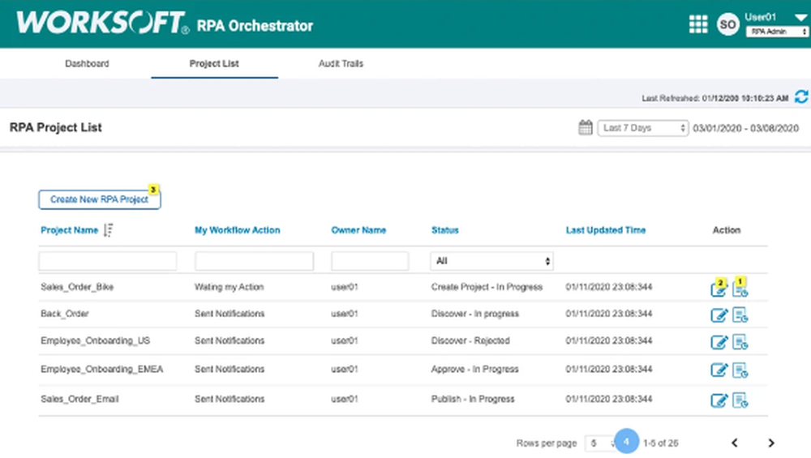Open the apps grid icon

(698, 24)
